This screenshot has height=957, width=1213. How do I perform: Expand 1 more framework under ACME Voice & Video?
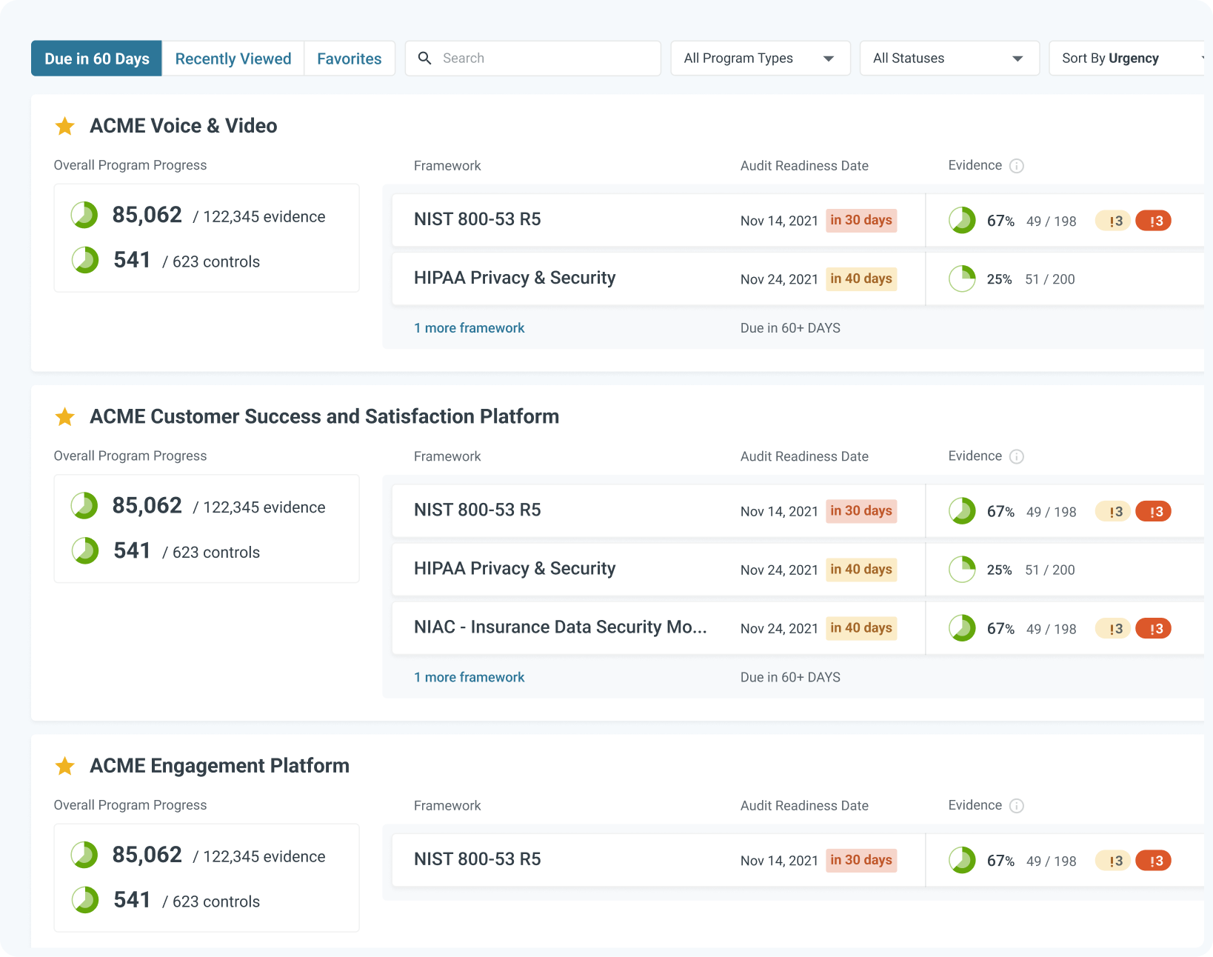pyautogui.click(x=469, y=328)
